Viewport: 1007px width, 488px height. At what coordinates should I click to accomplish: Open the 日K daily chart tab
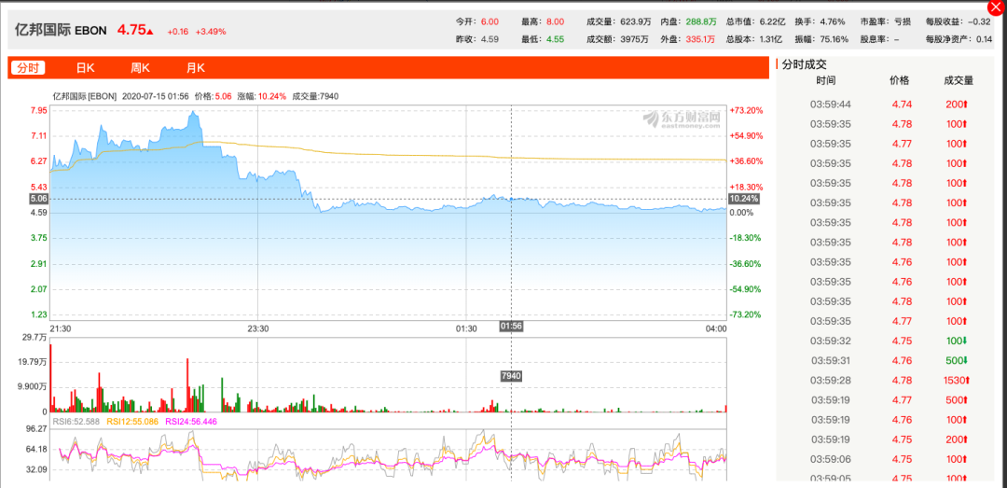[x=86, y=67]
